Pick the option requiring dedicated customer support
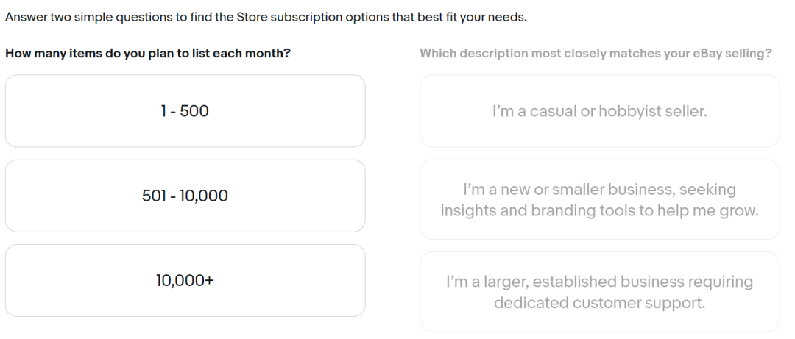 click(x=599, y=292)
